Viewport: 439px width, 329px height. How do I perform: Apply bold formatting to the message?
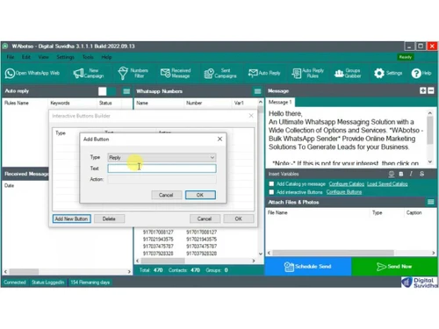pos(401,174)
